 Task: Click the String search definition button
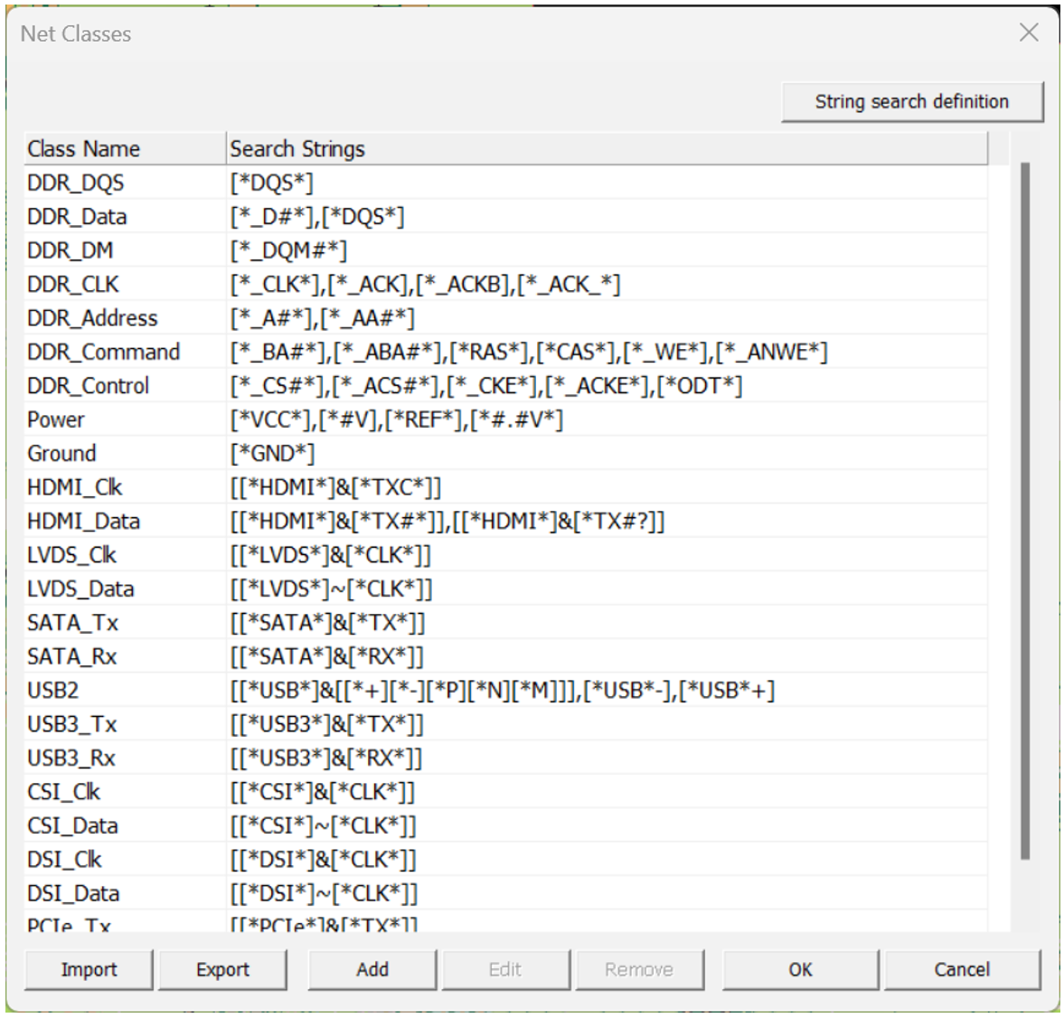(x=912, y=100)
